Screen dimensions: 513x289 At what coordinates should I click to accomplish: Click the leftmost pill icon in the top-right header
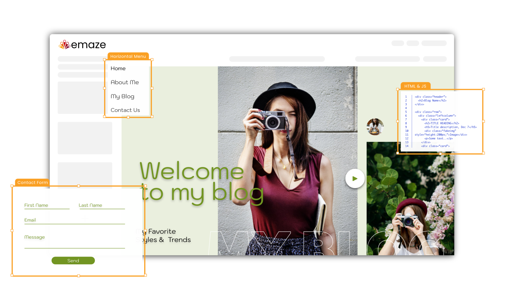398,43
